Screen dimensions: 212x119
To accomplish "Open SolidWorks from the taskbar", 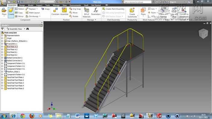I will click(x=159, y=116).
